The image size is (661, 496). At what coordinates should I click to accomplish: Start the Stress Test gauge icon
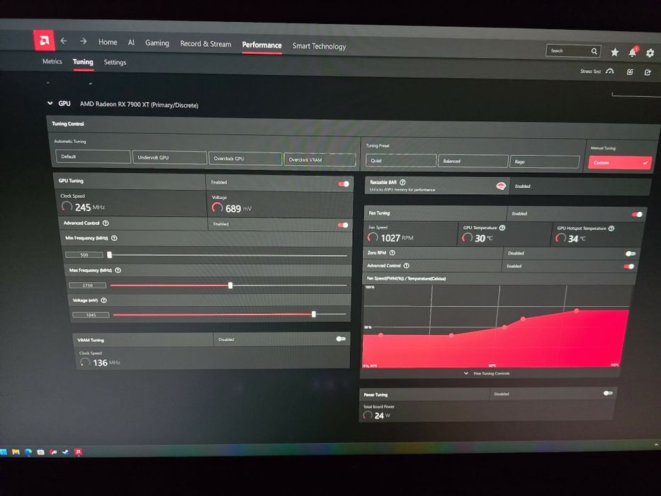[x=609, y=72]
